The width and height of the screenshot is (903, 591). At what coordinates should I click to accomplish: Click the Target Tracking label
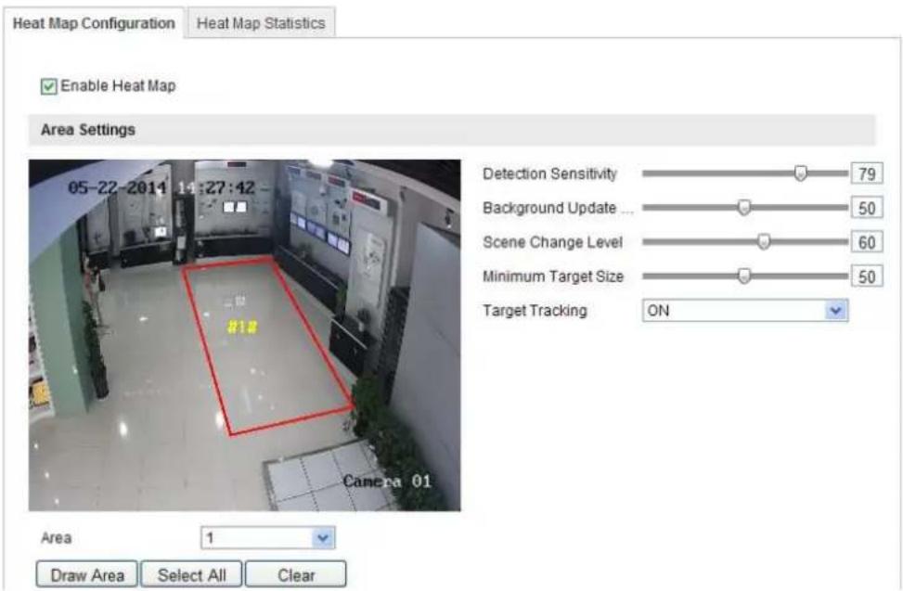coord(535,311)
